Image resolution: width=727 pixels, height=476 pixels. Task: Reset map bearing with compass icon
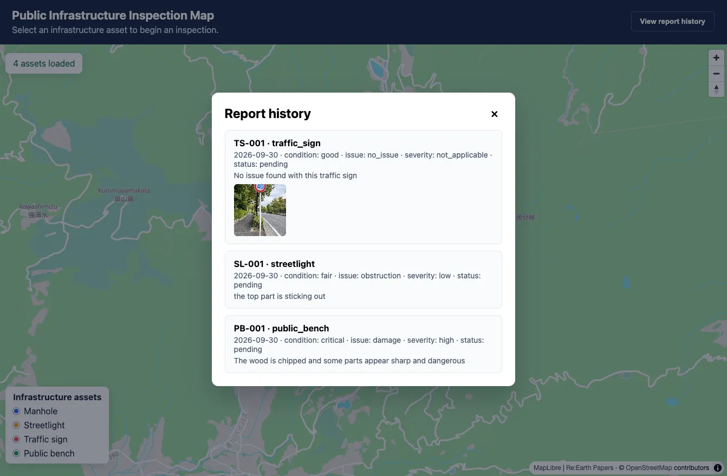(716, 89)
